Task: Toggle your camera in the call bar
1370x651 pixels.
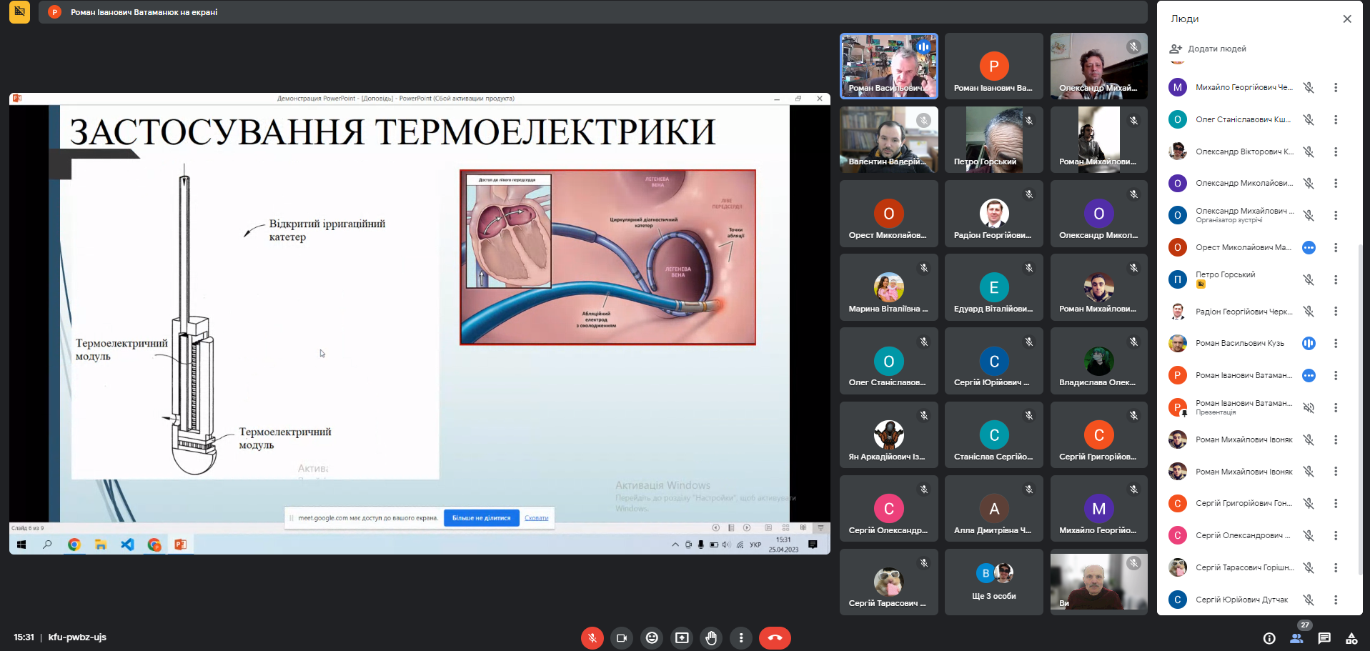Action: [622, 637]
